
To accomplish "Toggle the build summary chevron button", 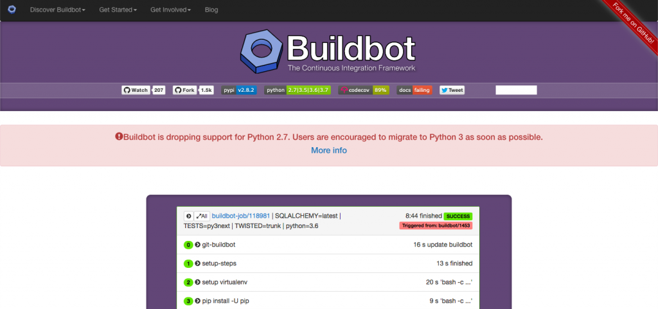I will tap(188, 216).
